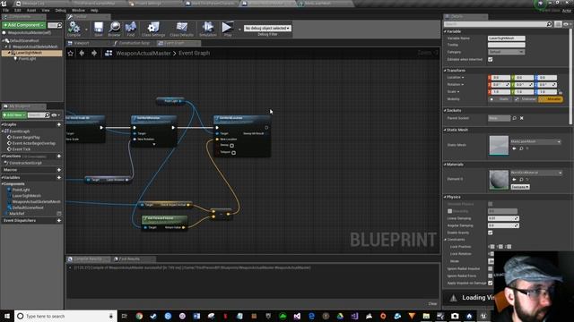Start Simulation from toolbar
This screenshot has height=322, width=574.
(x=208, y=29)
